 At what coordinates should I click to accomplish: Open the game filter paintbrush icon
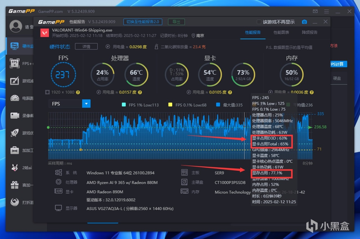[14, 81]
